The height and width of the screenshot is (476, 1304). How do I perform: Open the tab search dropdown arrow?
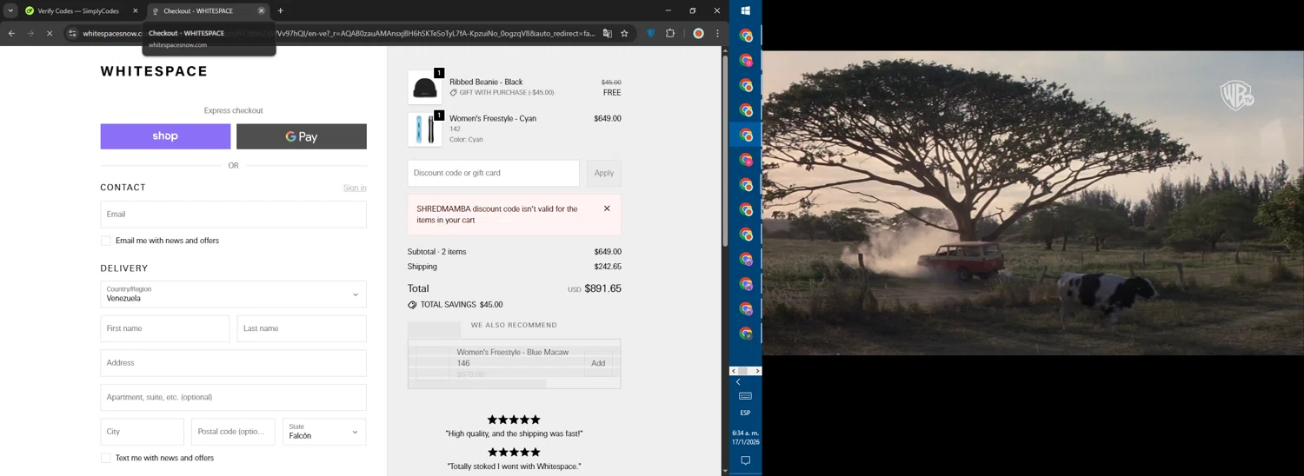10,11
